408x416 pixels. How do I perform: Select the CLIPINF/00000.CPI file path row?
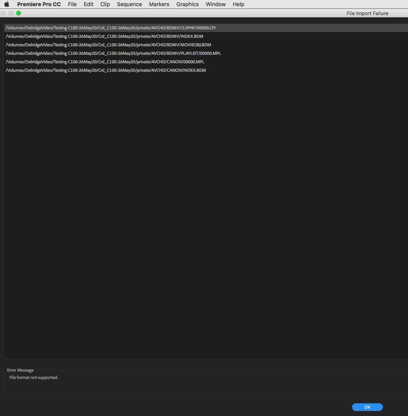click(x=206, y=28)
